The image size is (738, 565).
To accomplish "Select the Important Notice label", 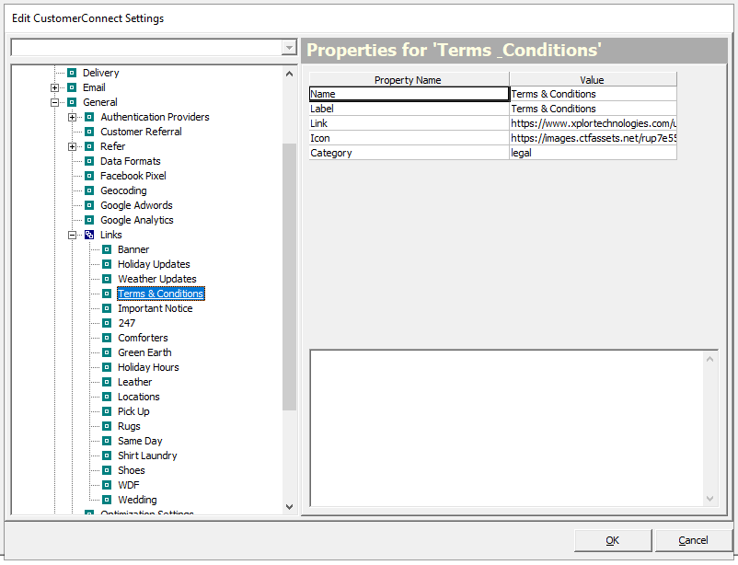I will [155, 308].
